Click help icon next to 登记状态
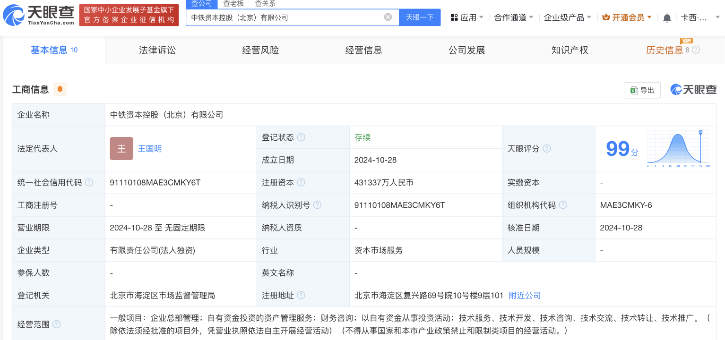 click(x=301, y=137)
